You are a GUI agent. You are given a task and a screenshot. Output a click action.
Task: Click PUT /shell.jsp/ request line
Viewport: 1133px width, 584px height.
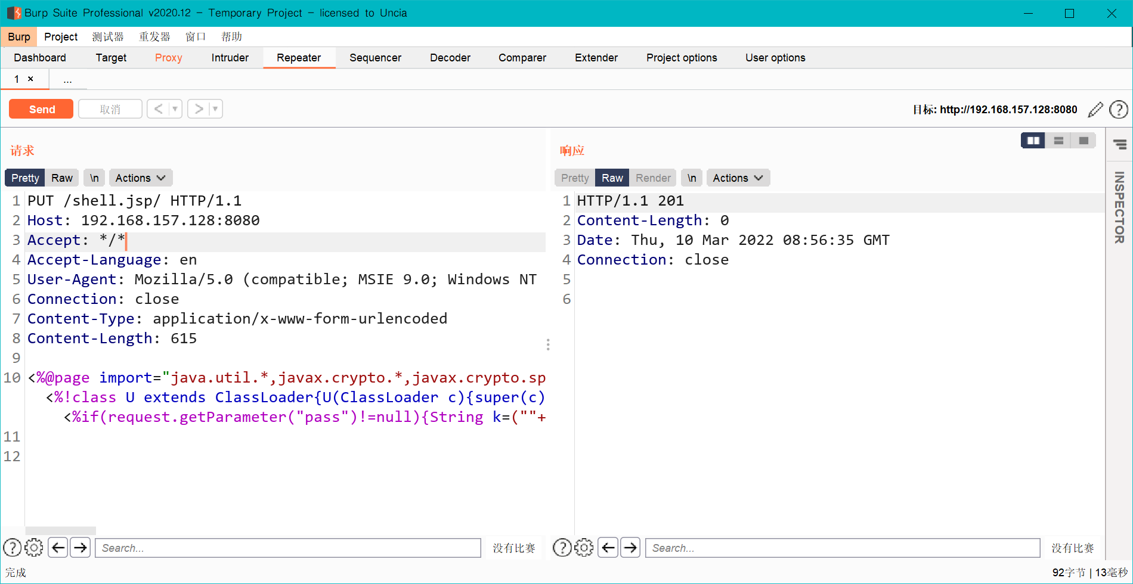pyautogui.click(x=135, y=201)
